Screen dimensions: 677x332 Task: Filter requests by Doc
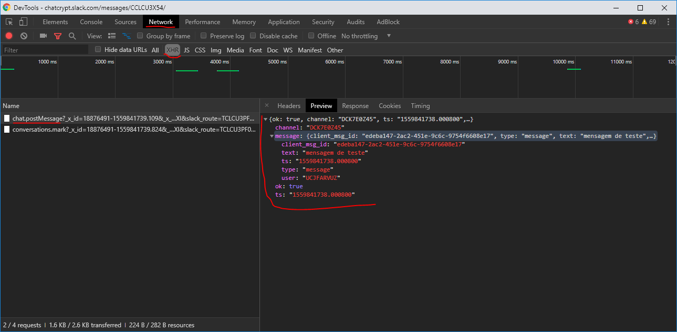point(273,50)
